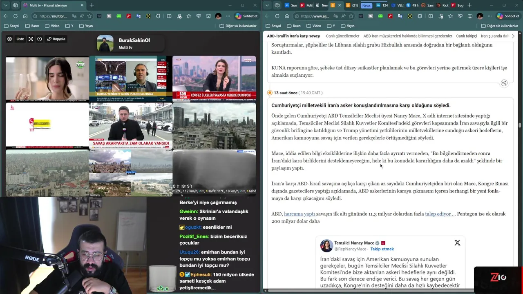This screenshot has height=294, width=523.
Task: Open ABD-İsrail'in İran'a karşı savaşı heading link
Action: pos(293,36)
